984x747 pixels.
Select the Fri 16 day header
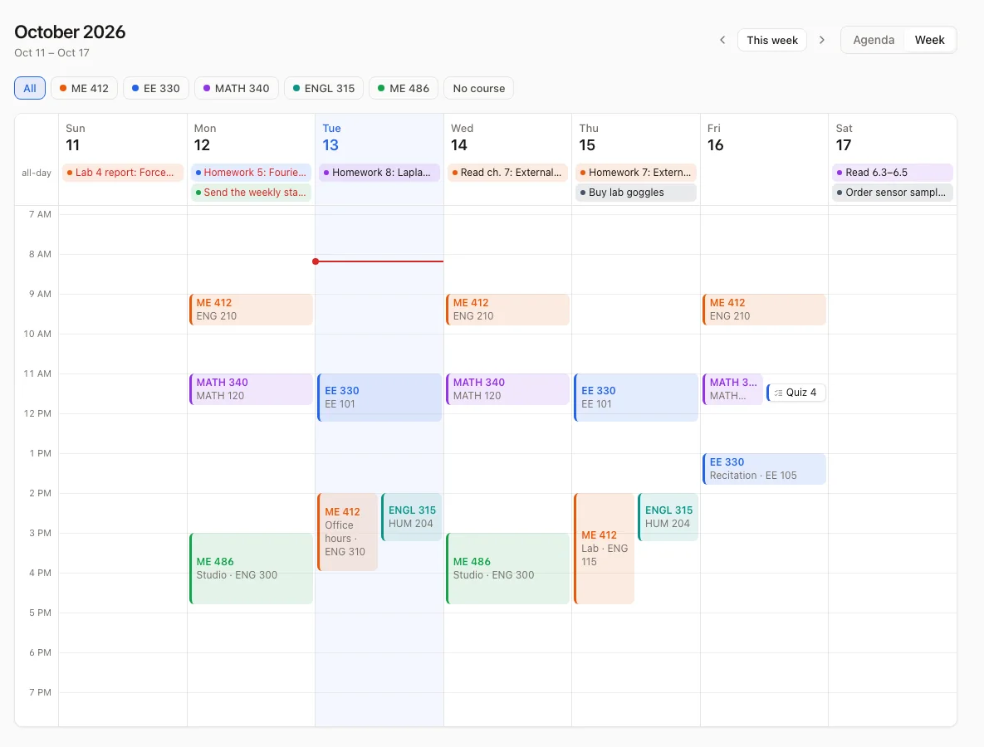coord(764,137)
